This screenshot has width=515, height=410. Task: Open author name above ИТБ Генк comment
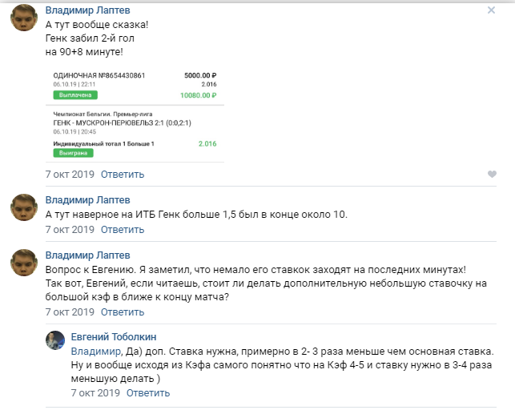click(x=87, y=200)
